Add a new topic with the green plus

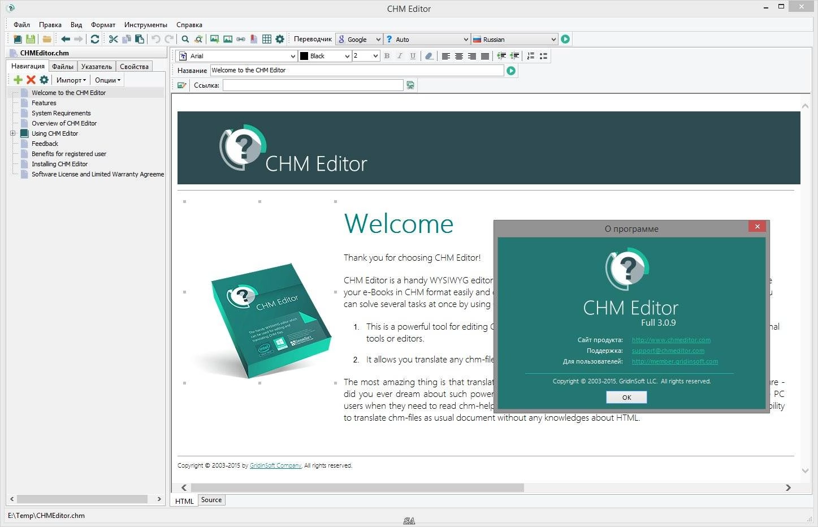coord(18,80)
